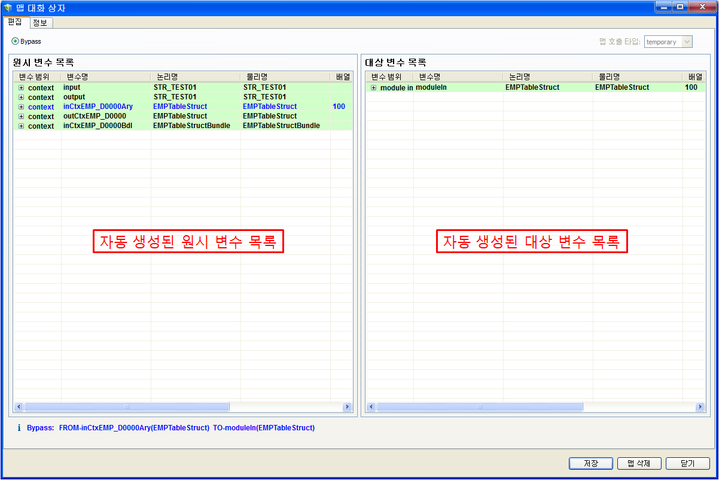The height and width of the screenshot is (480, 719).
Task: Open the 맵 호출 타입 temporary dropdown
Action: point(686,41)
